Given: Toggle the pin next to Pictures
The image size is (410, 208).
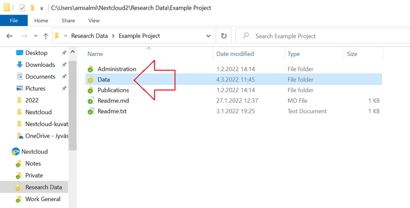Looking at the screenshot, I should pos(64,89).
